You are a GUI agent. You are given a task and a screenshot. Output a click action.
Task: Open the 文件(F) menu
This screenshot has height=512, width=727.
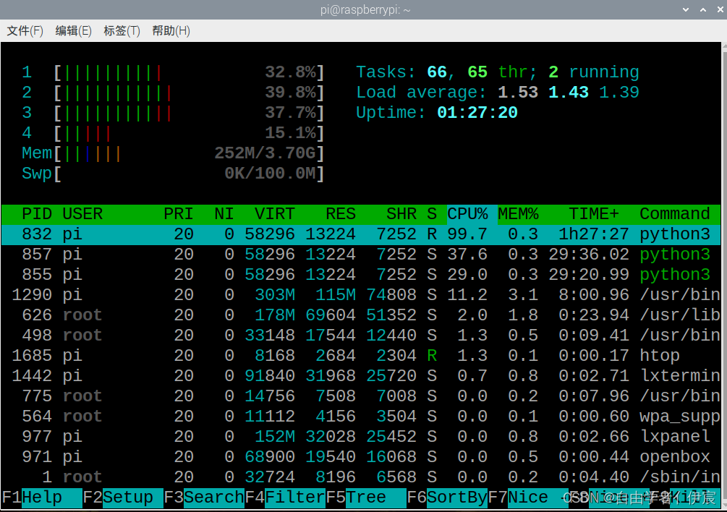(x=25, y=30)
